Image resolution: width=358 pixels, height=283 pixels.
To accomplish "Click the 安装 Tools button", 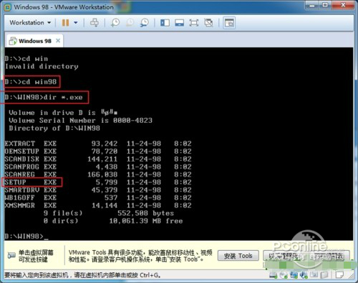I will click(x=238, y=256).
